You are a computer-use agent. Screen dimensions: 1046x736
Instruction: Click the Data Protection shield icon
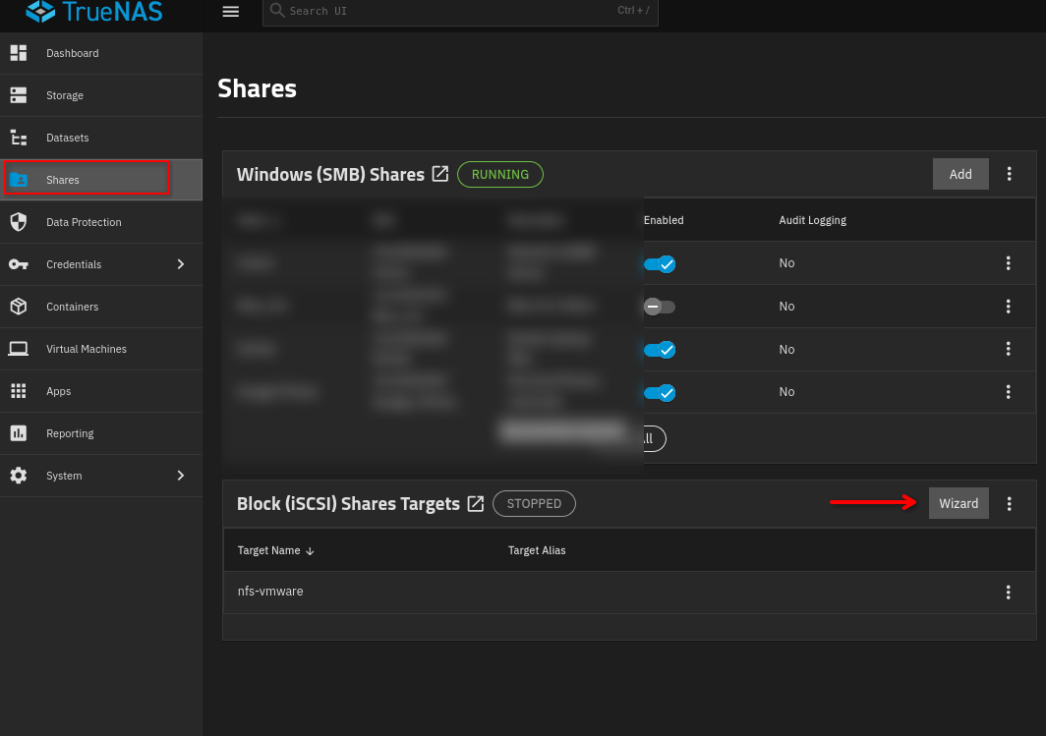(x=19, y=222)
